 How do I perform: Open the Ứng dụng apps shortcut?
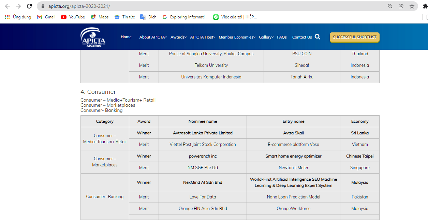[x=18, y=17]
